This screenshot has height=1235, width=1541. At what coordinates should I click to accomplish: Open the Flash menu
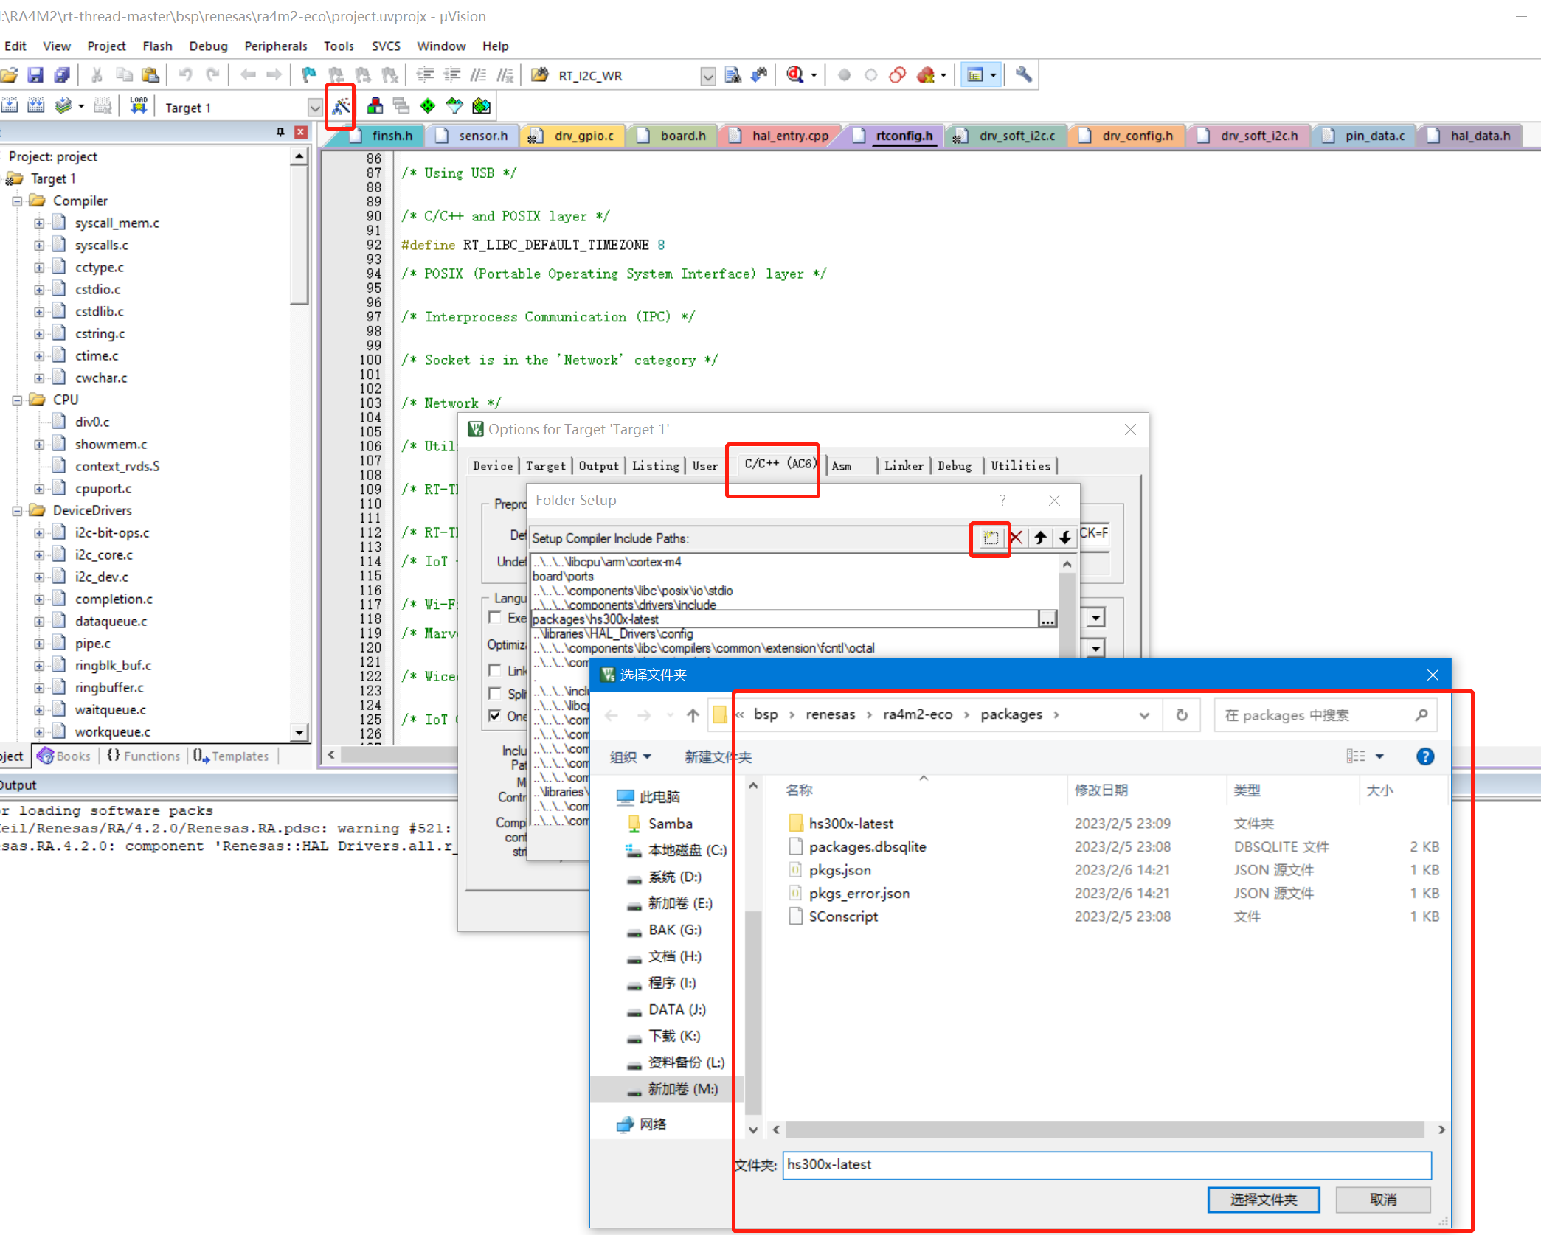pos(157,46)
